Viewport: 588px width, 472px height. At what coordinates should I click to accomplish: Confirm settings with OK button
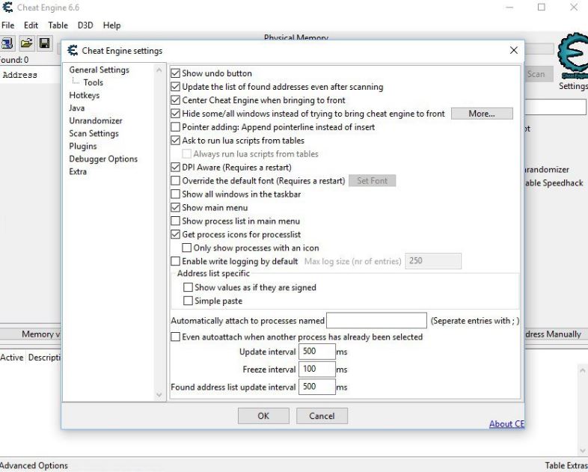(263, 416)
